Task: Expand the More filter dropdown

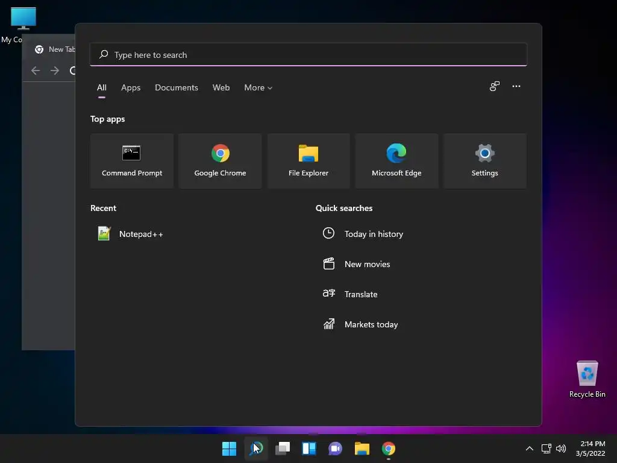Action: pyautogui.click(x=258, y=88)
